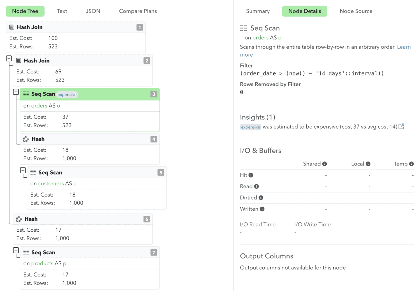Collapse the Hash Join node 2 subtree
Image resolution: width=420 pixels, height=291 pixels.
pos(9,59)
